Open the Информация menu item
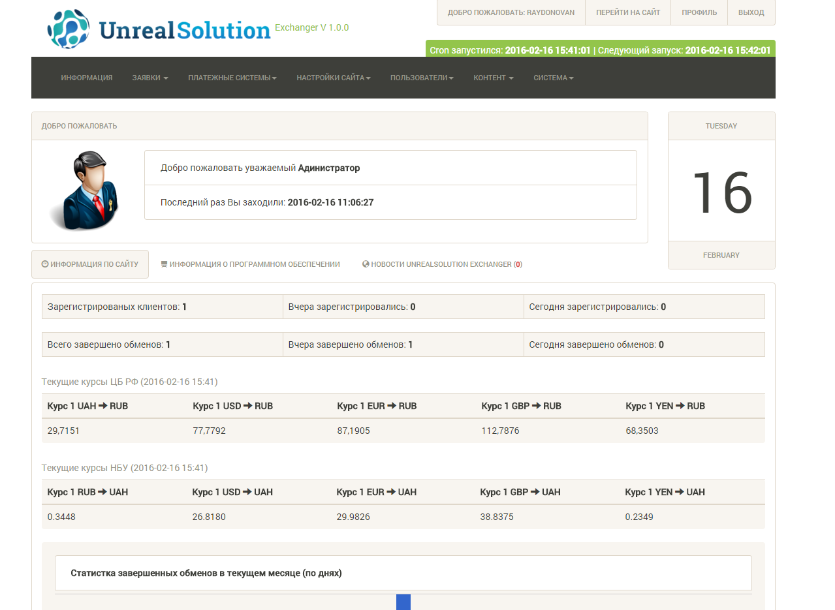 [x=87, y=78]
